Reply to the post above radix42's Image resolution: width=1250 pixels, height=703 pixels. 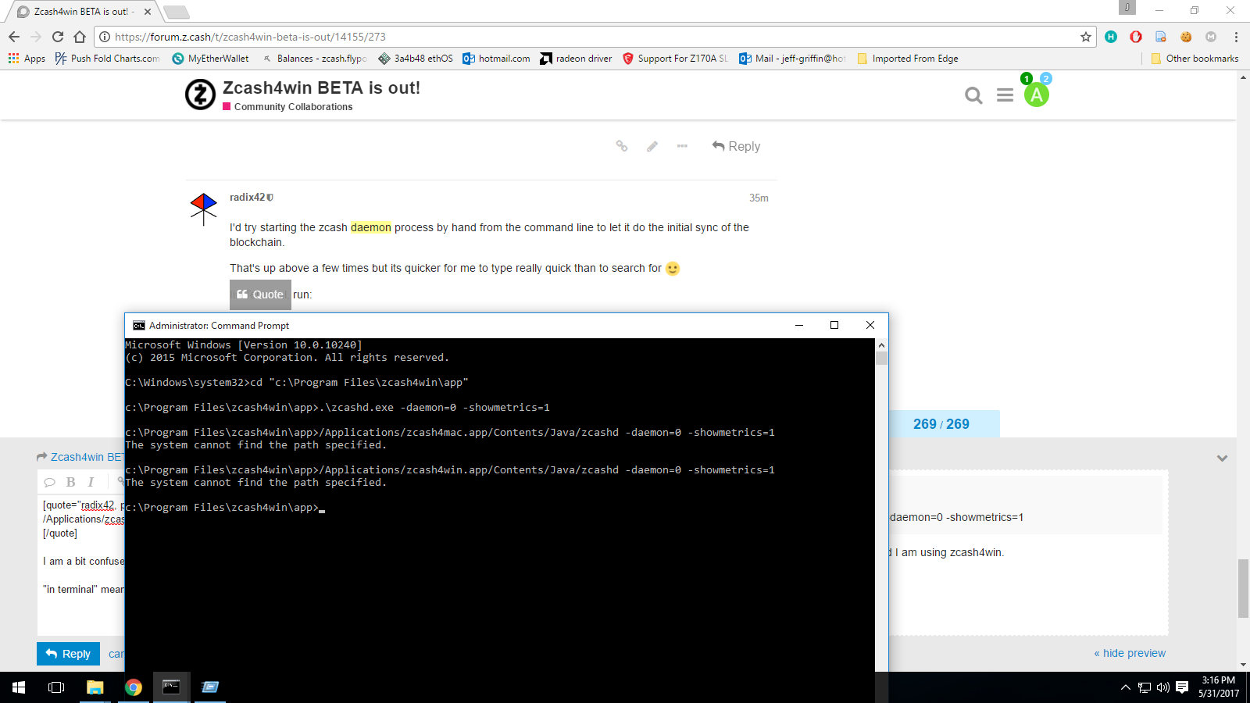pos(736,146)
